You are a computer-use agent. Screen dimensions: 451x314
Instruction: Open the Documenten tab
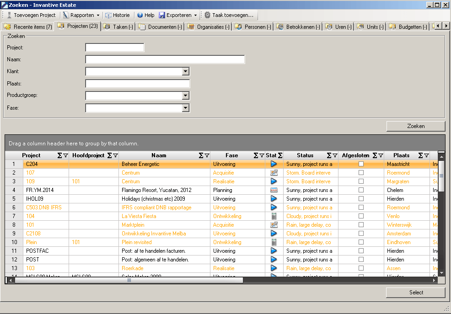pos(160,27)
